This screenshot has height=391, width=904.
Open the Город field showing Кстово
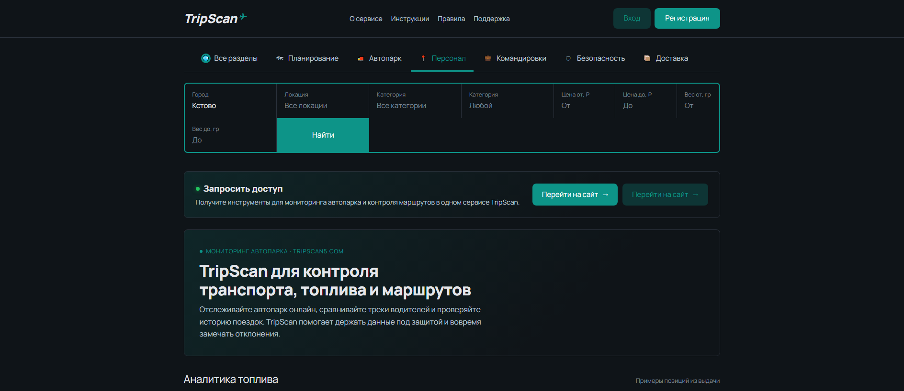(230, 101)
